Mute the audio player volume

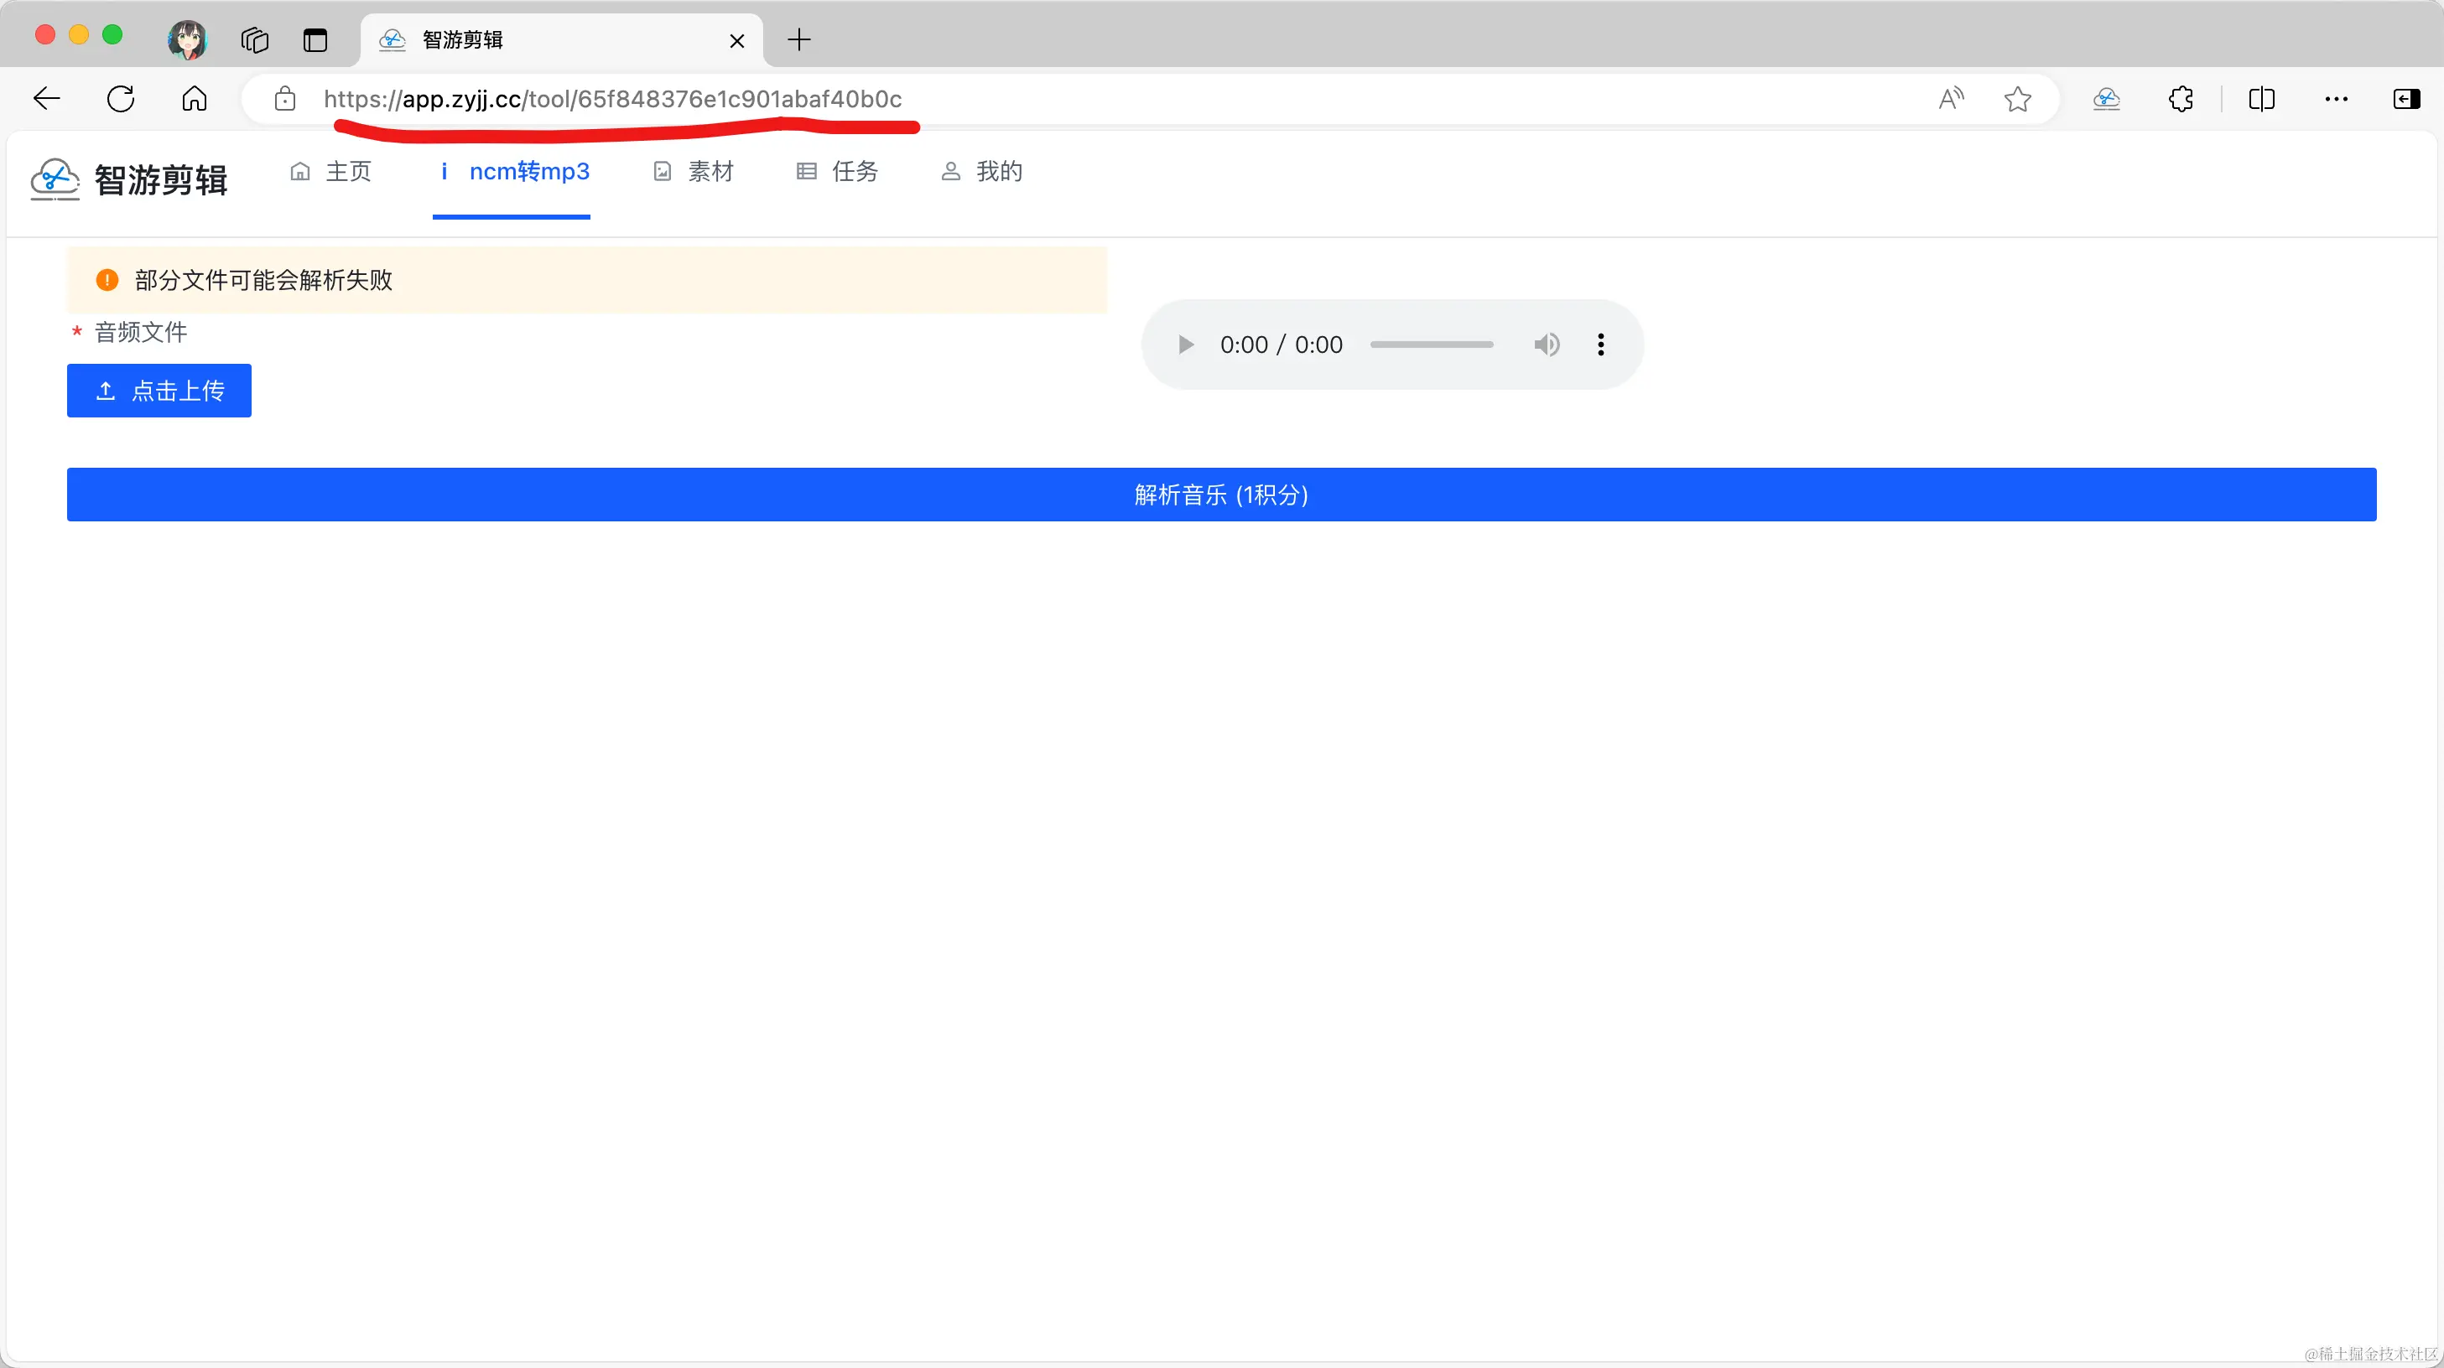click(x=1547, y=345)
